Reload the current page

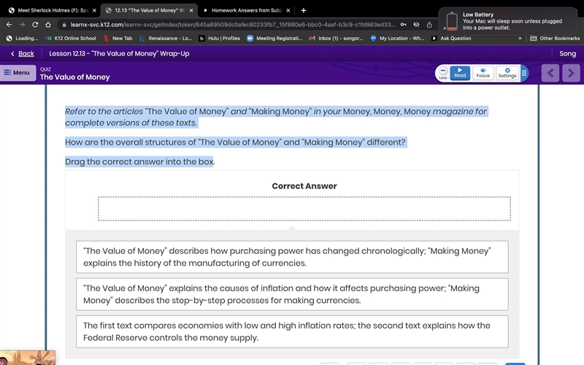(35, 25)
